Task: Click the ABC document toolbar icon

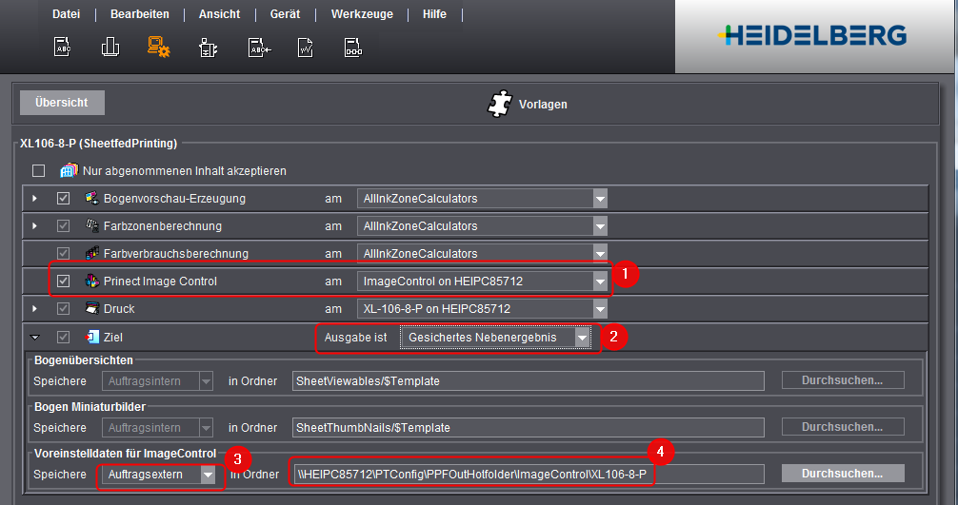Action: 62,46
